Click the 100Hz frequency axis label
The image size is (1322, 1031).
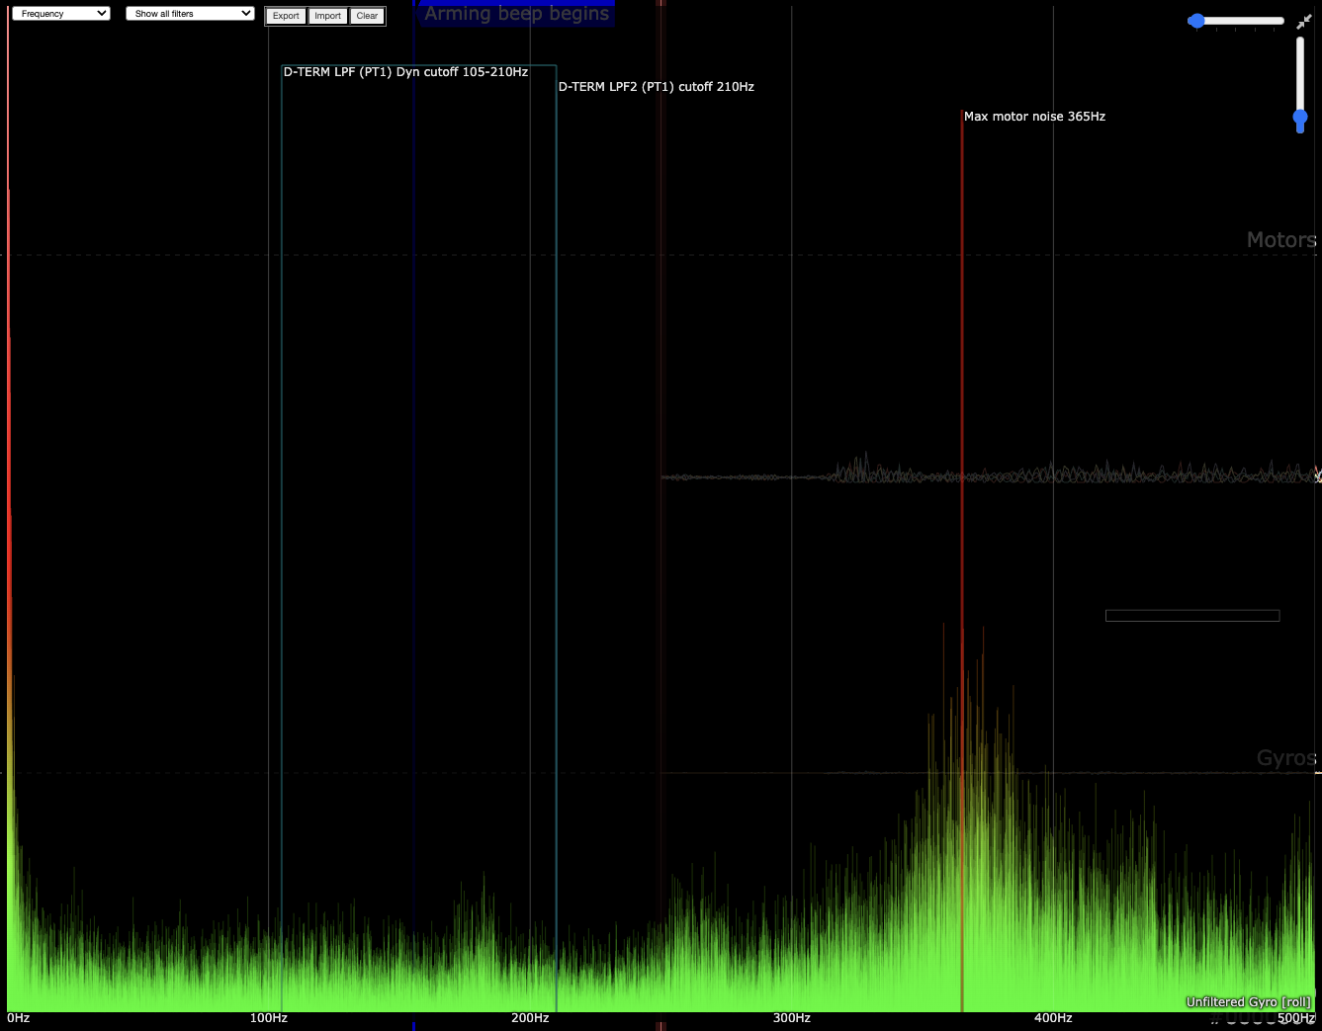pos(268,1018)
